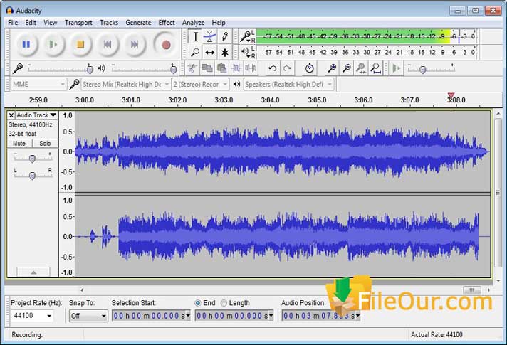The height and width of the screenshot is (345, 507).
Task: Select the Length radio button
Action: [x=224, y=303]
